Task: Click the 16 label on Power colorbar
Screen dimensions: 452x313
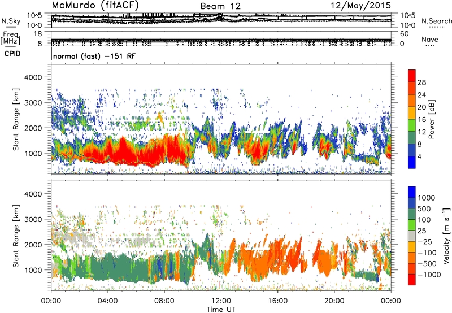Action: point(421,120)
